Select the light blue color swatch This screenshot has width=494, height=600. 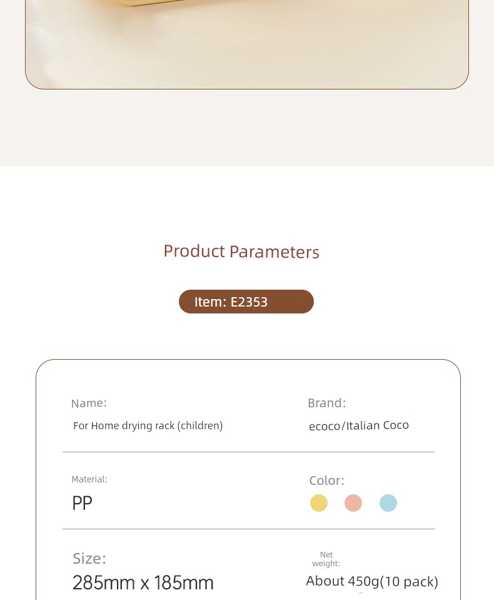click(388, 503)
